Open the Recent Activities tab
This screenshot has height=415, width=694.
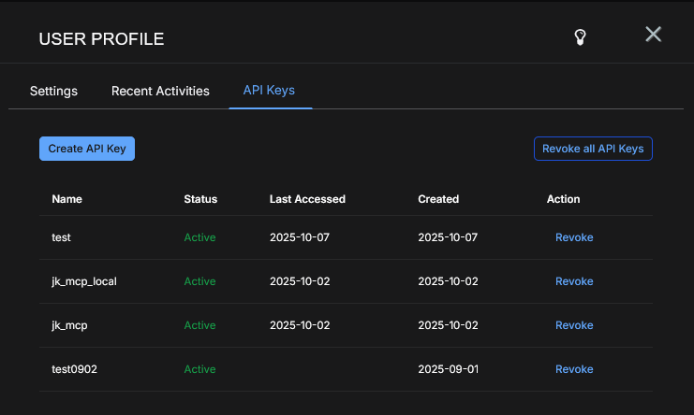click(160, 91)
